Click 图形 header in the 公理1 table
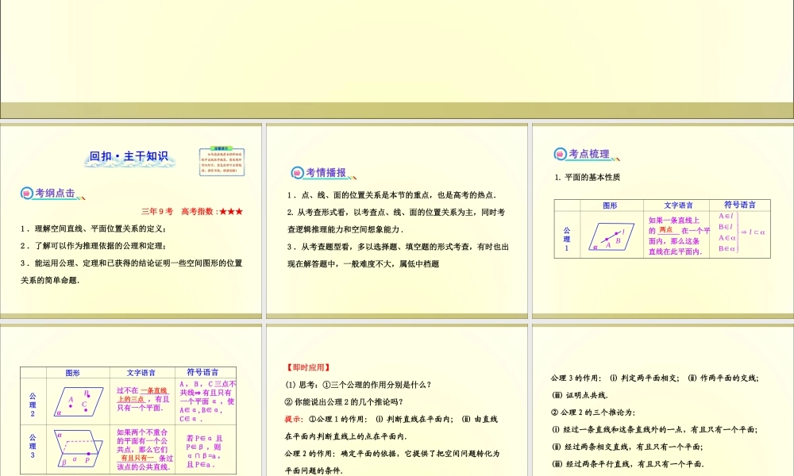Screen dimensions: 794x476 [x=610, y=205]
